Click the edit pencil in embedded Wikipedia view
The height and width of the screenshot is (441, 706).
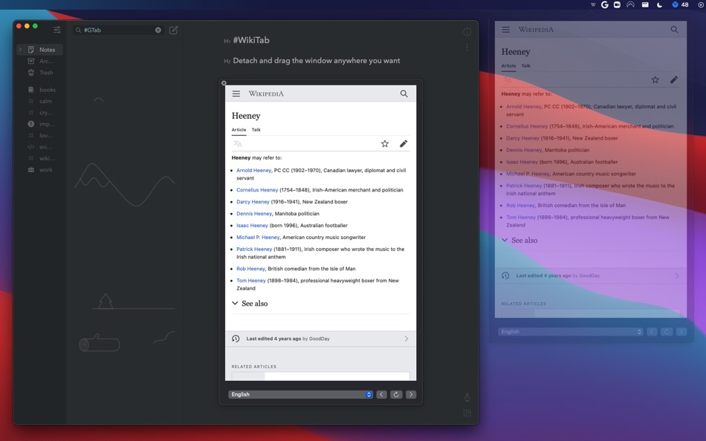(x=404, y=143)
